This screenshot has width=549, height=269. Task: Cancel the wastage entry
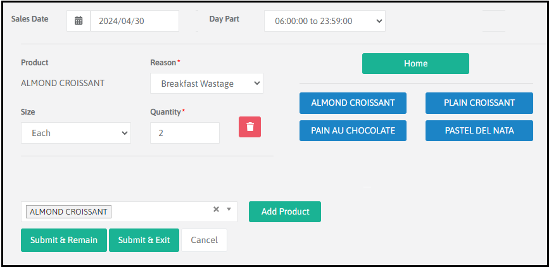click(x=204, y=240)
